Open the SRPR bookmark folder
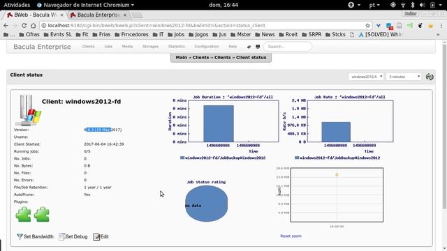 [x=312, y=34]
